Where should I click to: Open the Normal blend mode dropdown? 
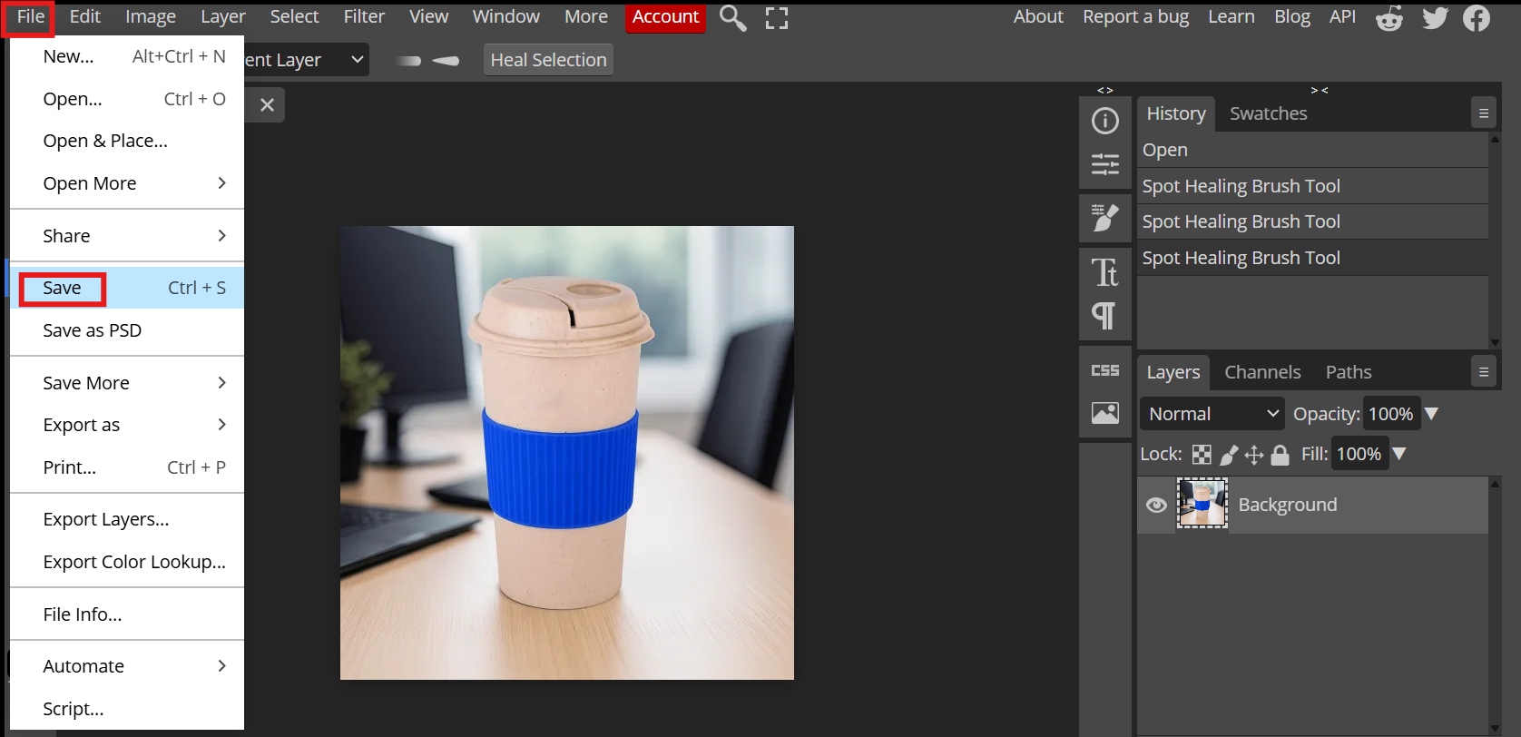tap(1212, 414)
